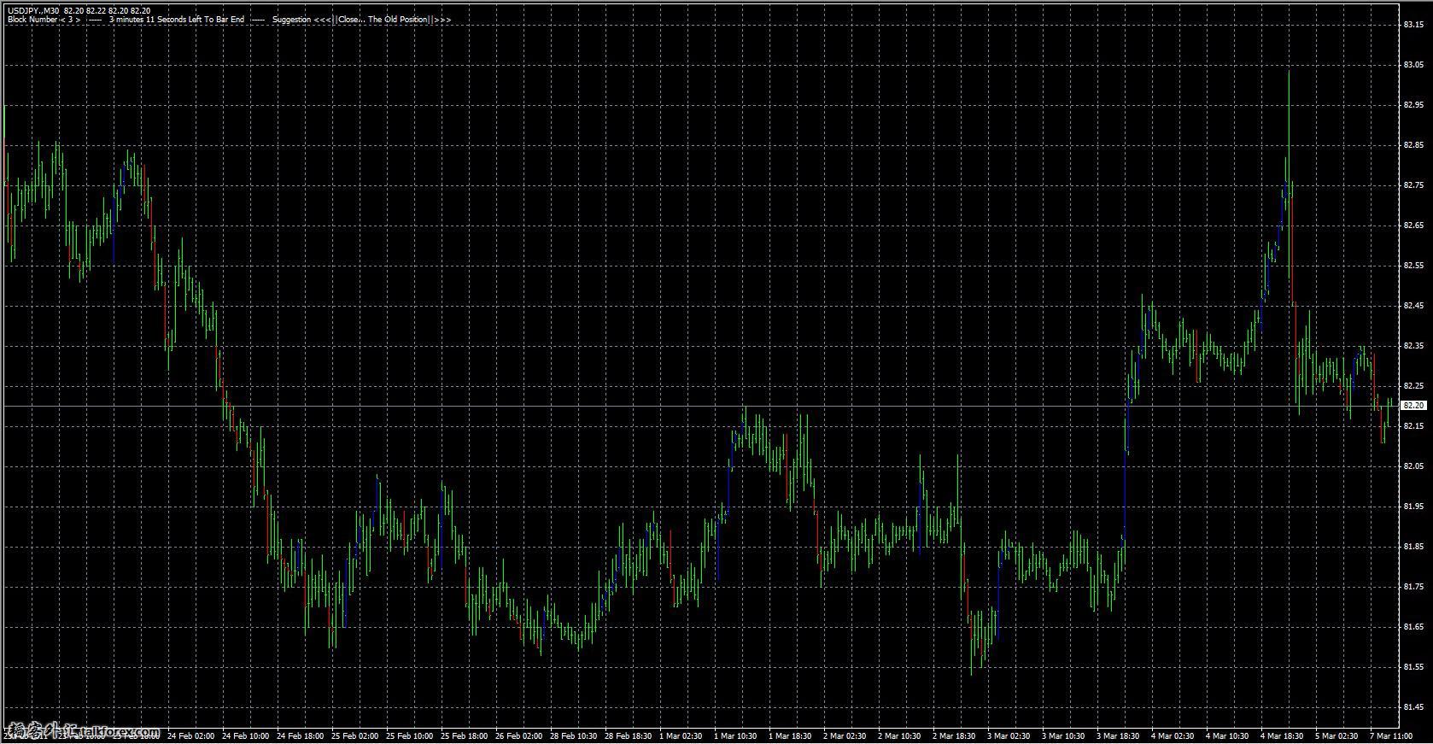Click the 82.45 price axis label

[1413, 306]
